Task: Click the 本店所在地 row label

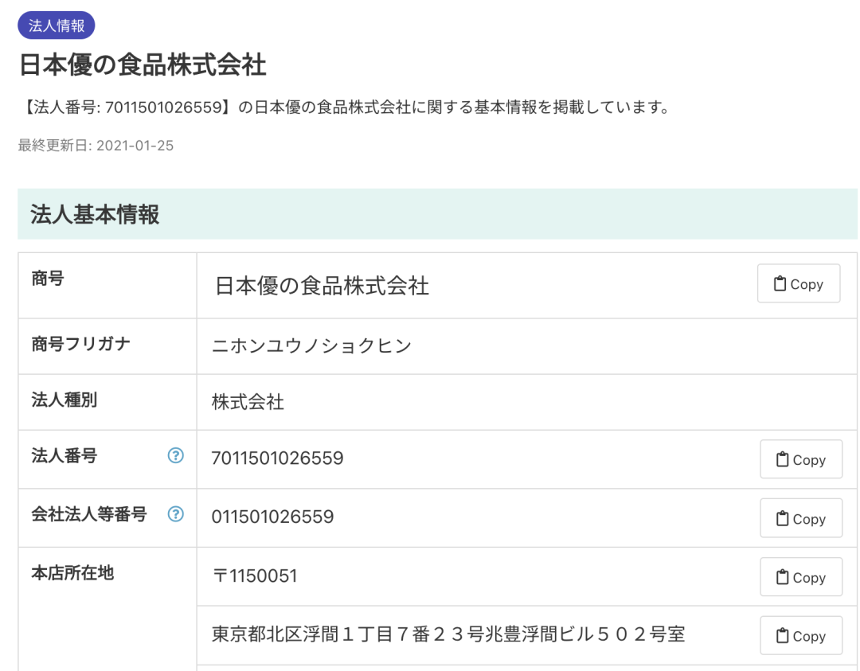Action: 72,573
